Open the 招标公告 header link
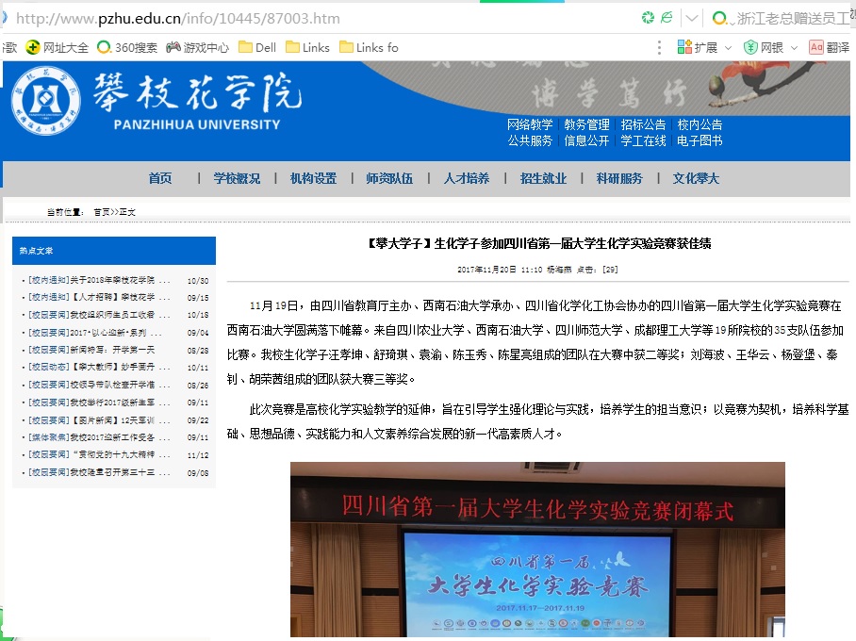 pyautogui.click(x=643, y=124)
